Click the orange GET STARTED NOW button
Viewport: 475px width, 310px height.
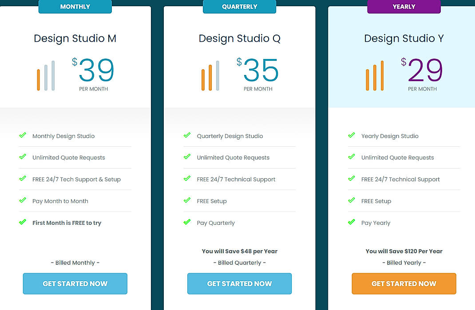coord(404,283)
